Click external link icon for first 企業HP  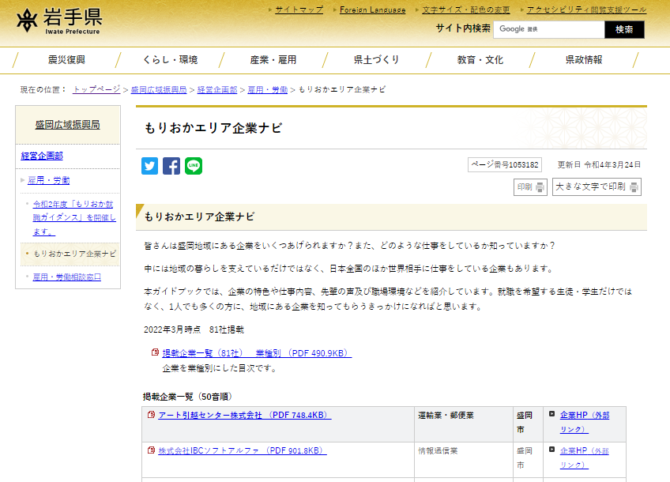click(x=551, y=415)
